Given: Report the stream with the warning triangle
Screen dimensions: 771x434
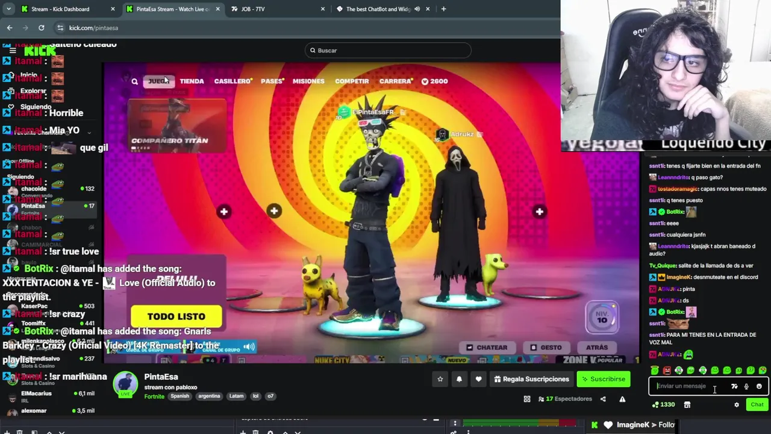Looking at the screenshot, I should [622, 399].
